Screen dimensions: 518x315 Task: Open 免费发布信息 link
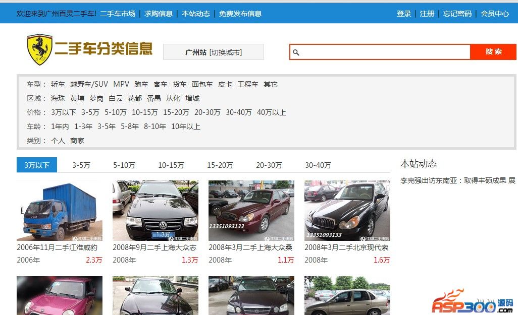click(240, 14)
